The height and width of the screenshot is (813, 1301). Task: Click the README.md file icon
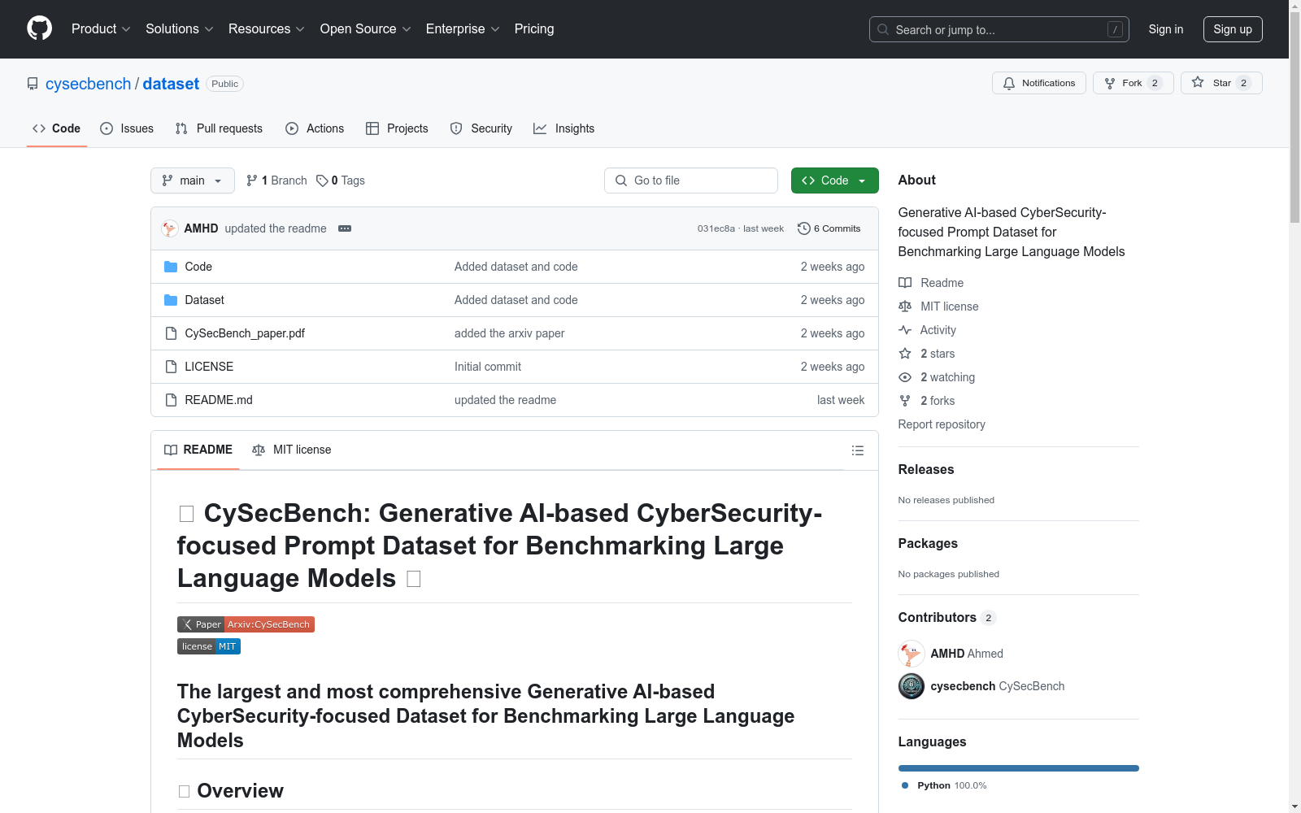(171, 400)
